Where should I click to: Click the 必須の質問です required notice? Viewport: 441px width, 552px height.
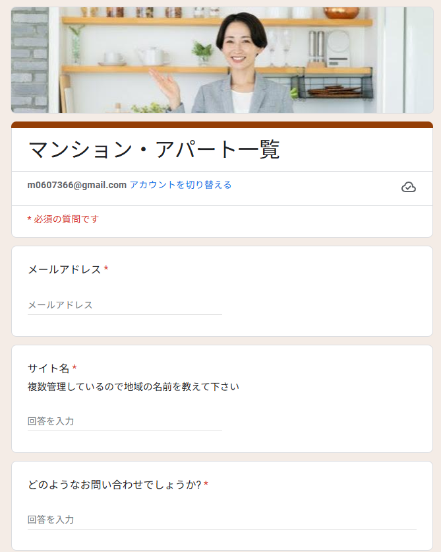click(x=63, y=219)
